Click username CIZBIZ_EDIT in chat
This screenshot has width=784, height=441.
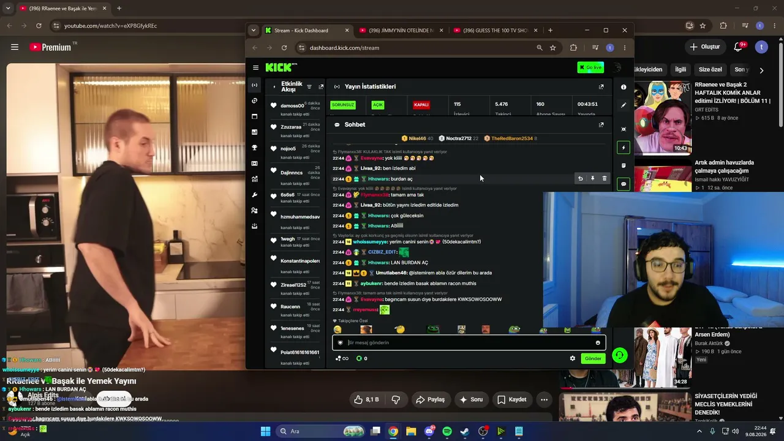tap(382, 252)
